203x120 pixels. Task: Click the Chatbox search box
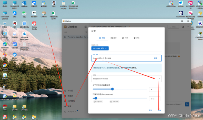tap(173, 27)
